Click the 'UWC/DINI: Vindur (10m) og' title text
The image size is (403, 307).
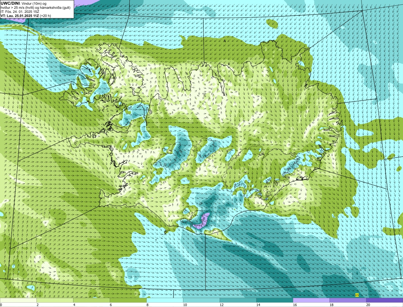tap(23, 3)
